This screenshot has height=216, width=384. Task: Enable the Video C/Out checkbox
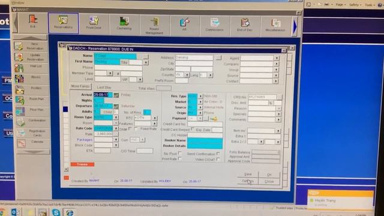(218, 160)
